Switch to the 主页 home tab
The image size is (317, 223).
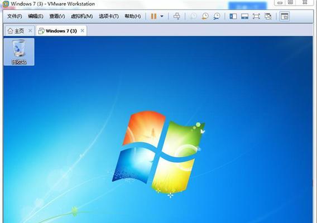pos(16,31)
